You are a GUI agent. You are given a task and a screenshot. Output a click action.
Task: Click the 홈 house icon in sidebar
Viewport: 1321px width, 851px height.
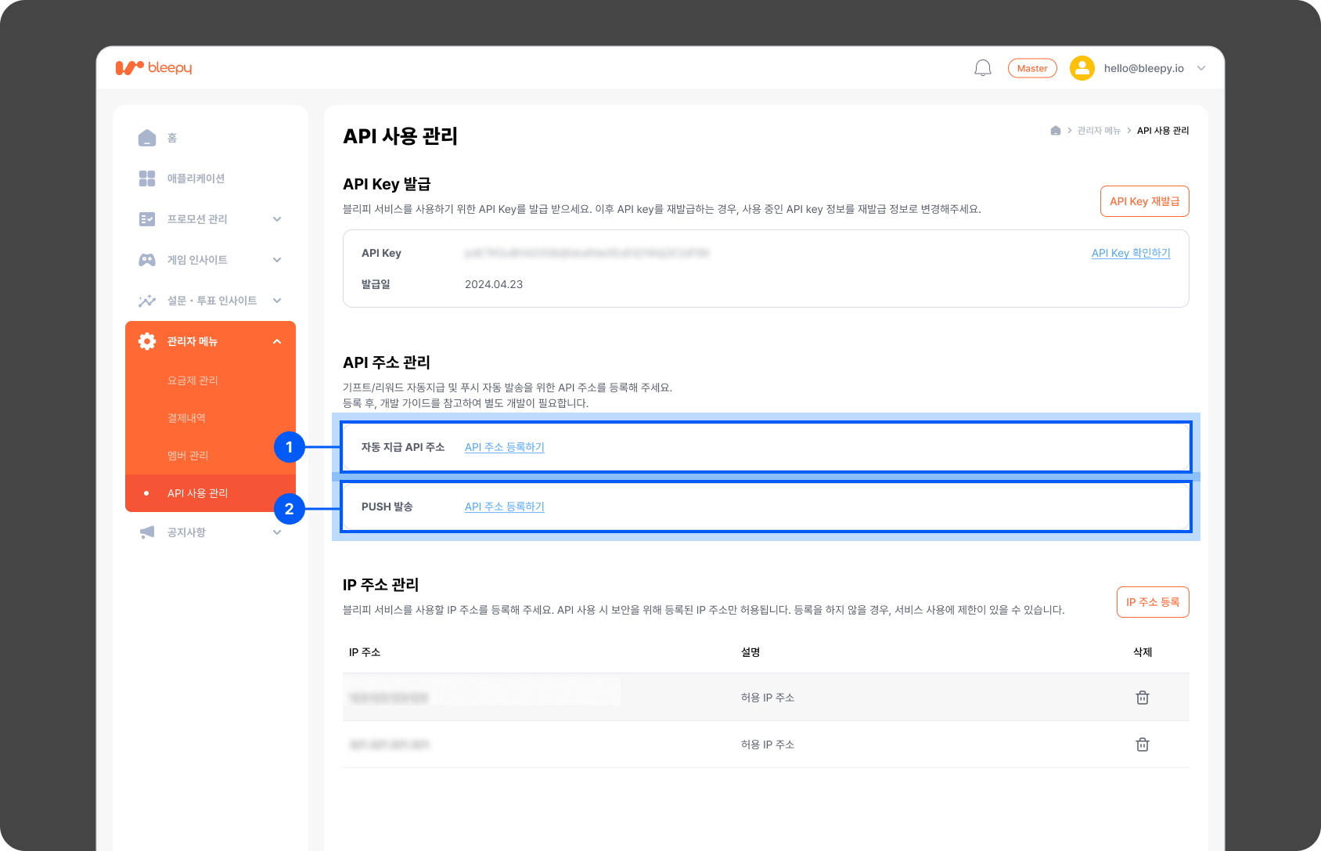coord(147,138)
